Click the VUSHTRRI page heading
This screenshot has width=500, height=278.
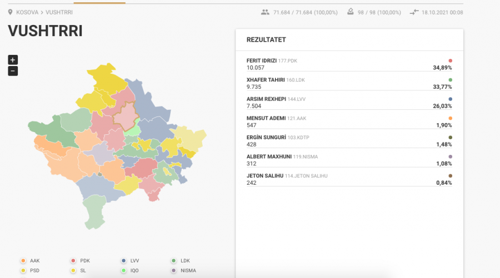(46, 31)
